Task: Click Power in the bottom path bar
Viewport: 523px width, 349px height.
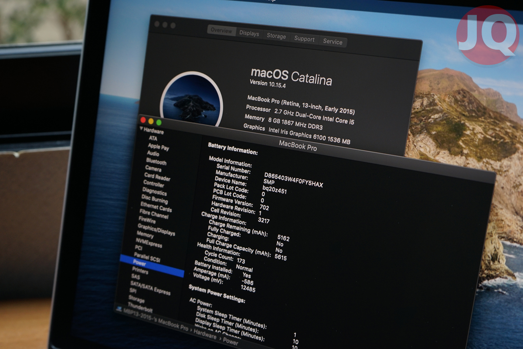Action: click(x=231, y=342)
